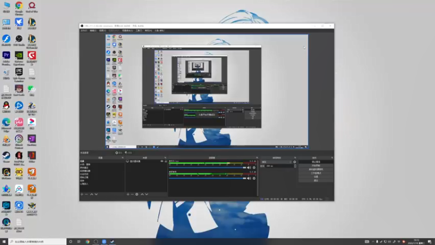Mute the second audio mixer track
This screenshot has height=245, width=435.
(x=249, y=179)
